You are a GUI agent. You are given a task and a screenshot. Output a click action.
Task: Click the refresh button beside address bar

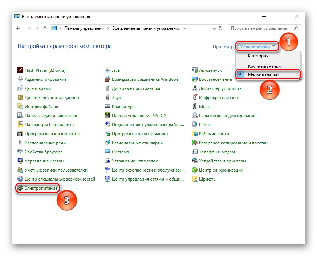(220, 29)
